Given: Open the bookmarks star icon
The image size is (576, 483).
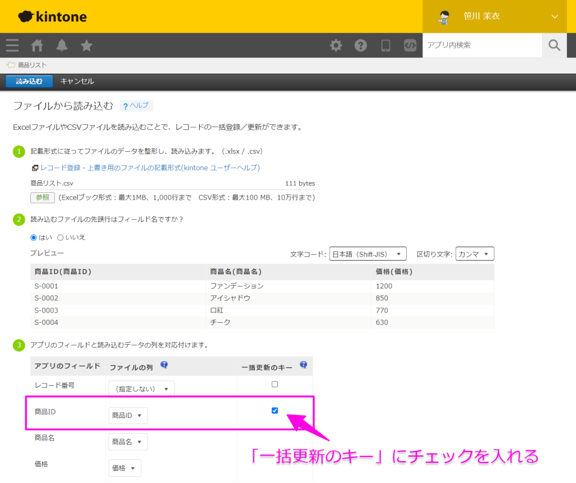Looking at the screenshot, I should (x=86, y=46).
